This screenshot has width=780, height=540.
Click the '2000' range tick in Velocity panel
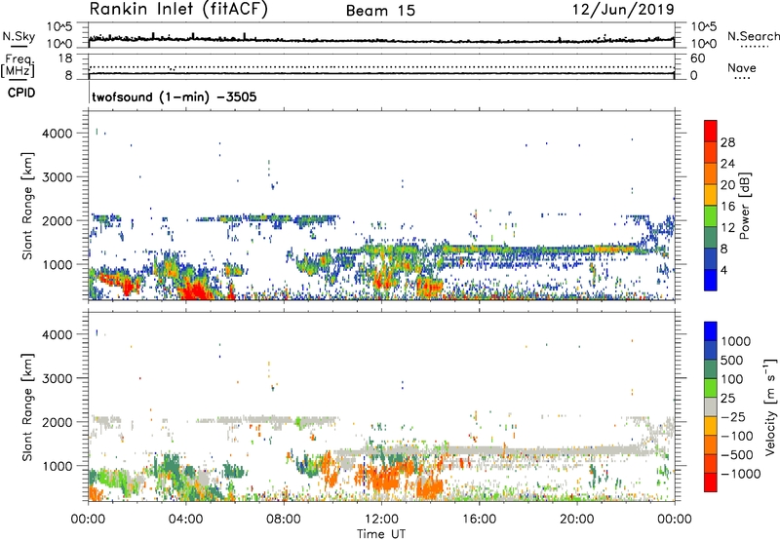pyautogui.click(x=58, y=422)
